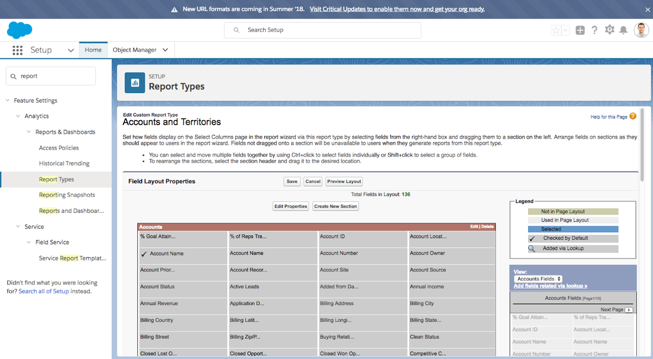Click Add fields related via lookup link
This screenshot has height=359, width=653.
[x=550, y=286]
